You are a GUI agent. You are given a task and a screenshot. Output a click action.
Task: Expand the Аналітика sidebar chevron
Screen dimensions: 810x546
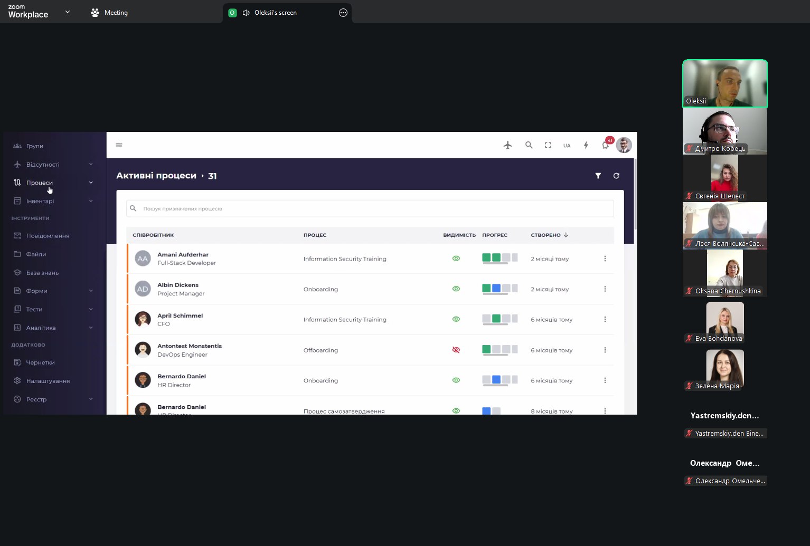(x=91, y=328)
